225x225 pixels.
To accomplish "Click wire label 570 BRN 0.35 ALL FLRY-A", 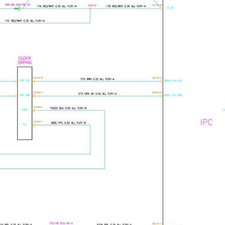I will point(97,79).
